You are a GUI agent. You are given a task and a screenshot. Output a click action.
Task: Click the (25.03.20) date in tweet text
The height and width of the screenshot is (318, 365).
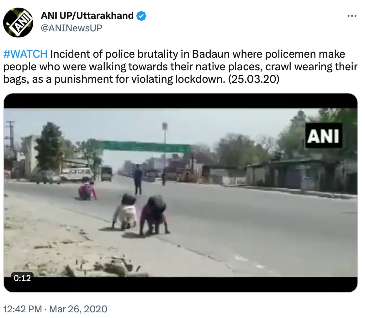pos(253,79)
